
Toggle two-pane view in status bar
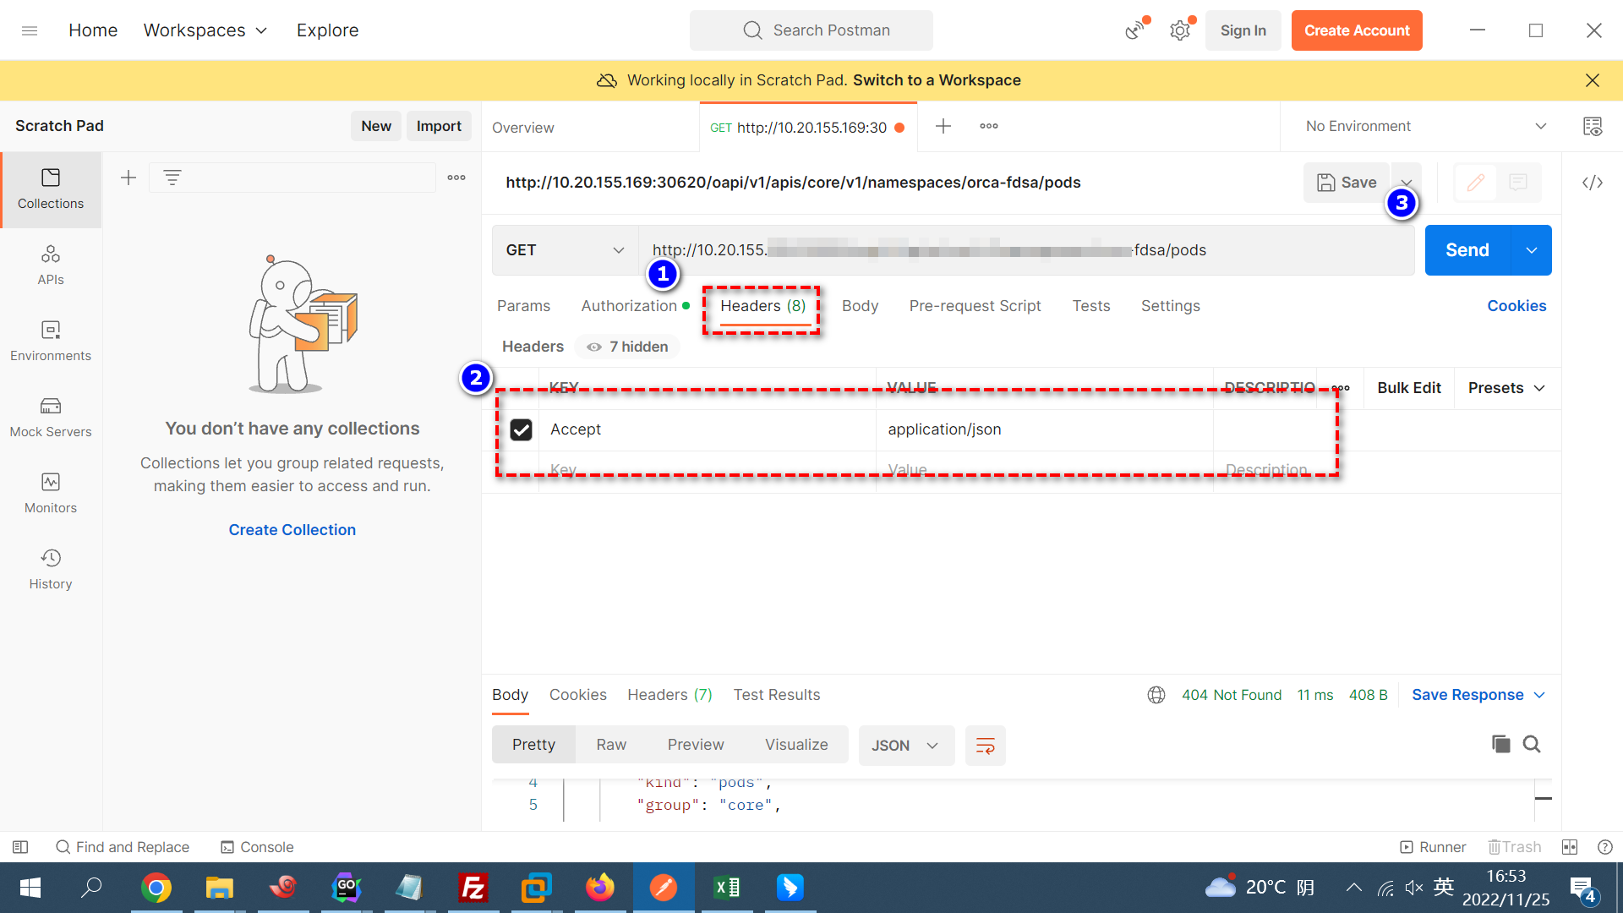(x=1570, y=847)
